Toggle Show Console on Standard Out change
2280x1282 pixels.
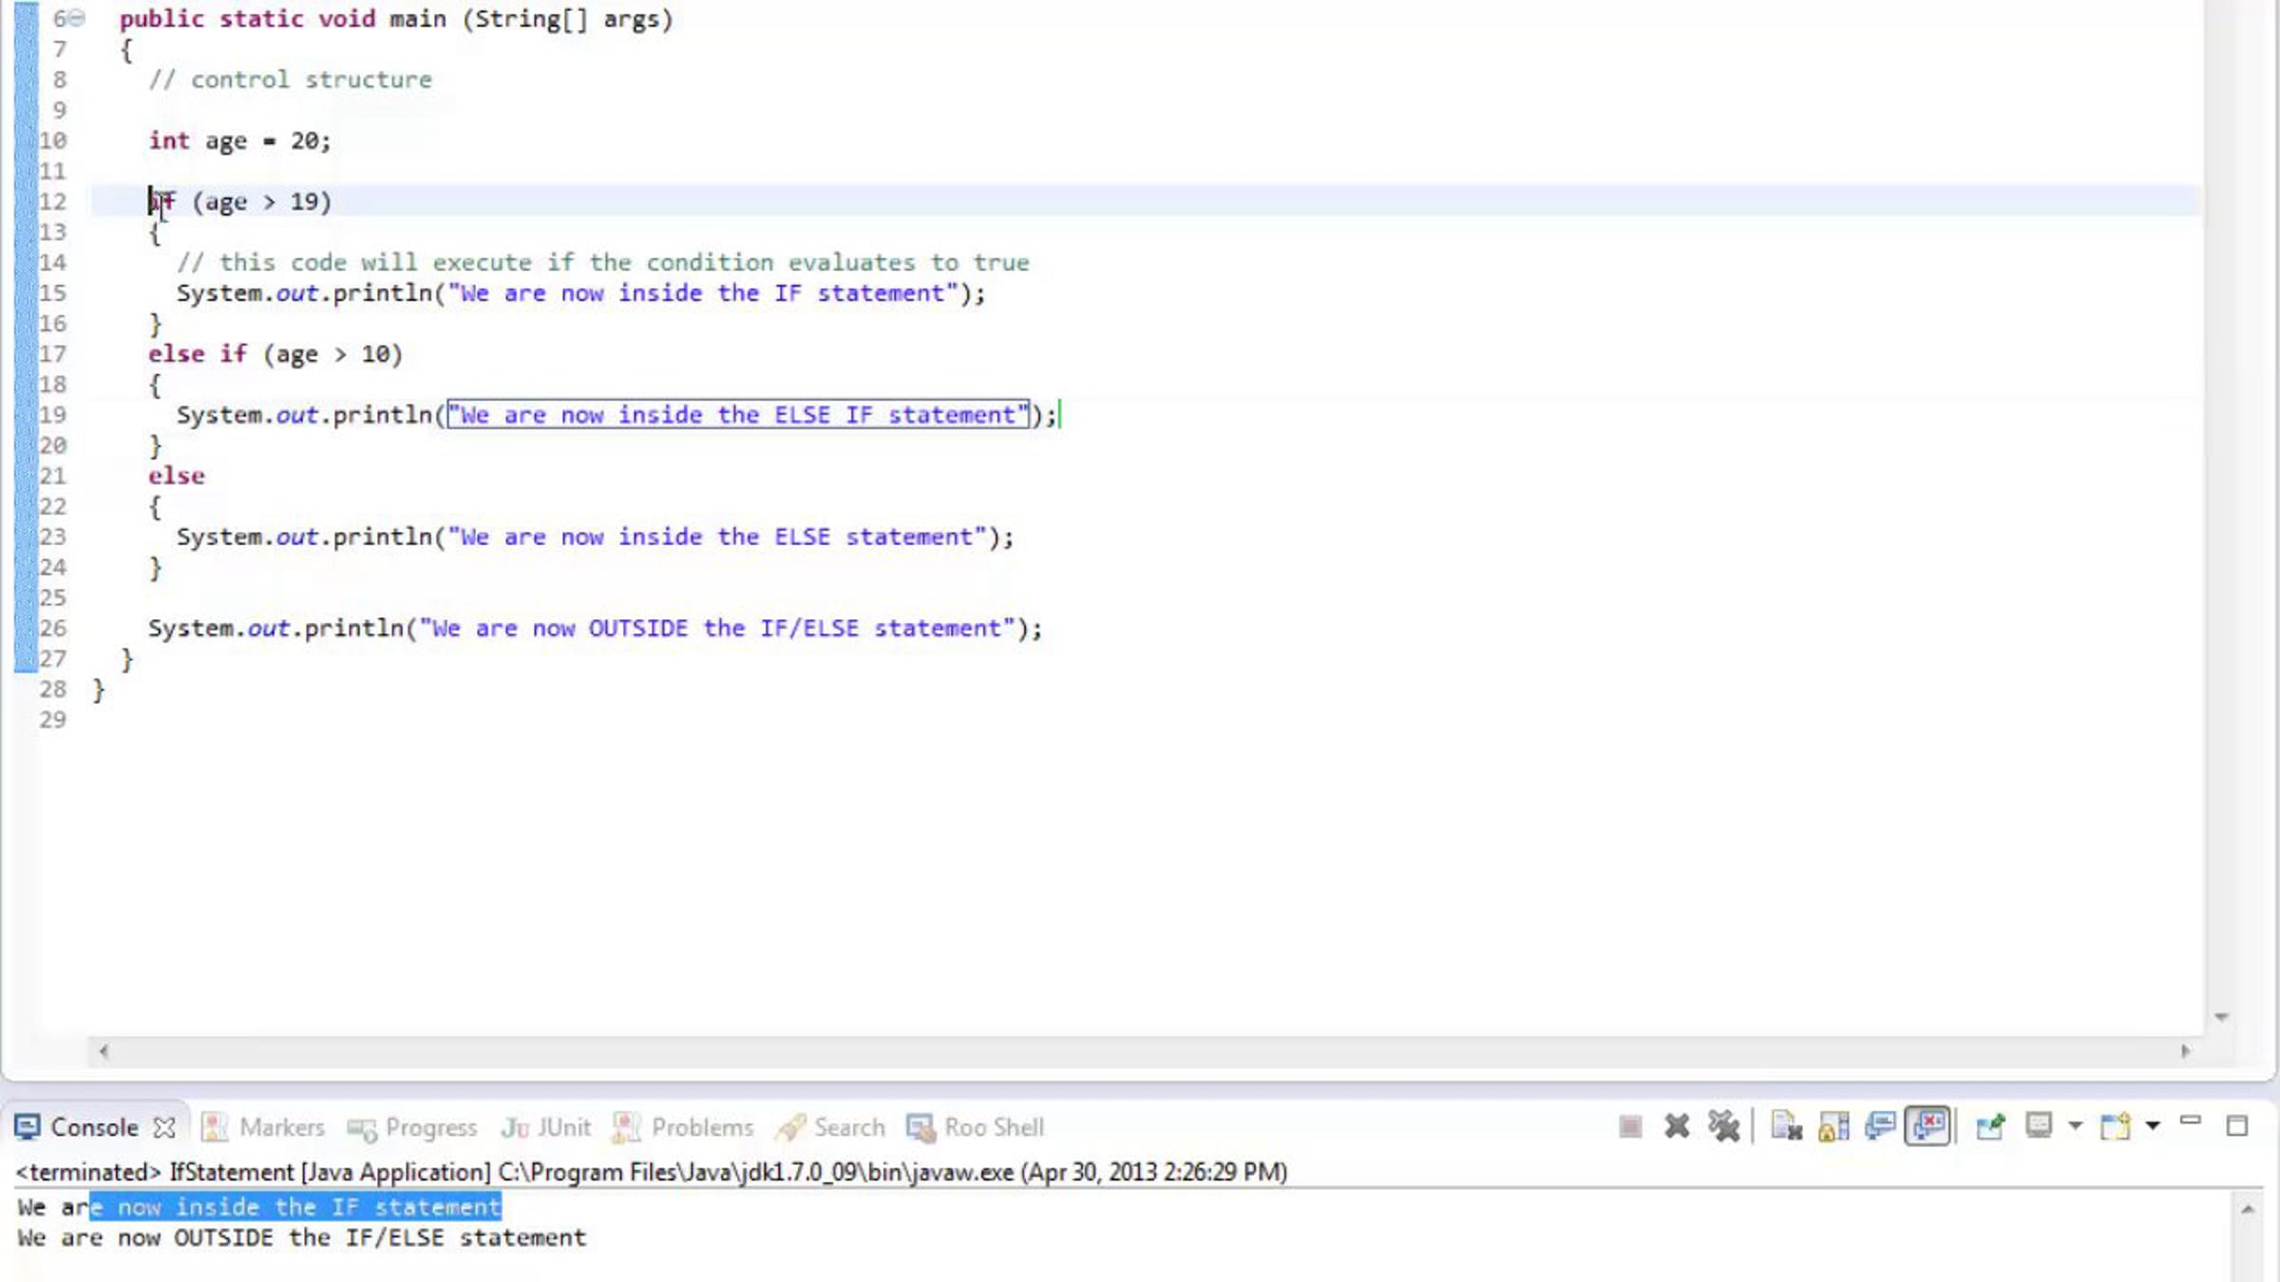(1880, 1127)
